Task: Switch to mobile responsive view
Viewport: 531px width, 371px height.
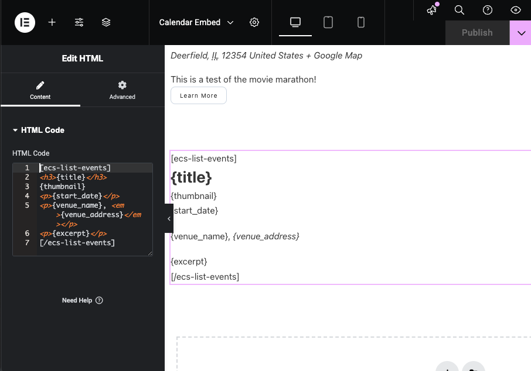Action: (x=361, y=22)
